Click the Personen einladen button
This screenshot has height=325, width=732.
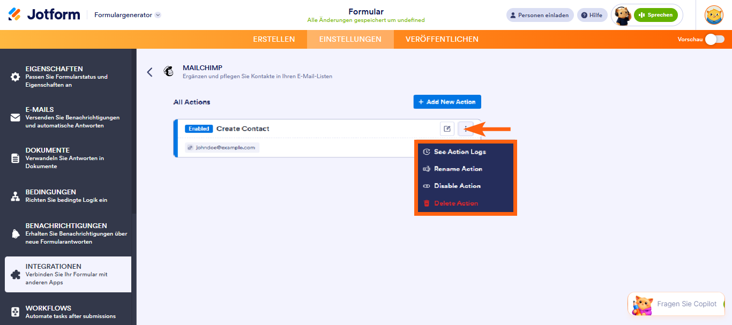540,15
